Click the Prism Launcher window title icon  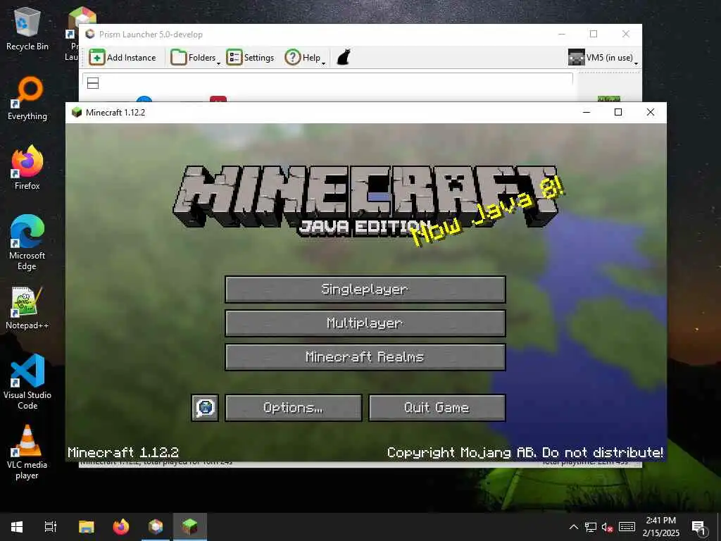90,34
